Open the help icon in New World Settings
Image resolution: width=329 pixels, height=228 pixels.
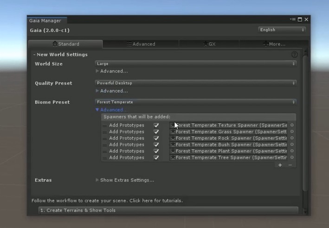295,55
